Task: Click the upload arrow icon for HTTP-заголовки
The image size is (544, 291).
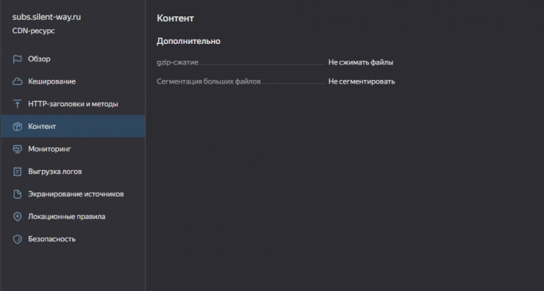Action: tap(17, 104)
